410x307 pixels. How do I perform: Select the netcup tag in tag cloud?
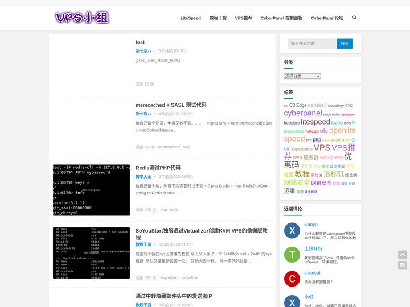[x=312, y=131]
